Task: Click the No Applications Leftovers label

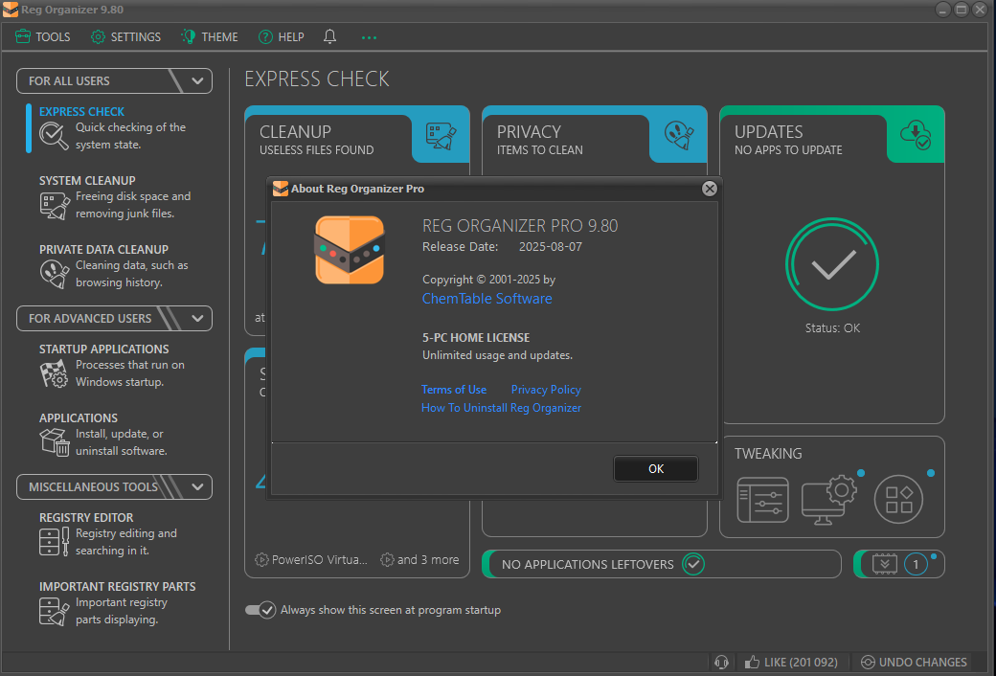Action: pos(588,564)
